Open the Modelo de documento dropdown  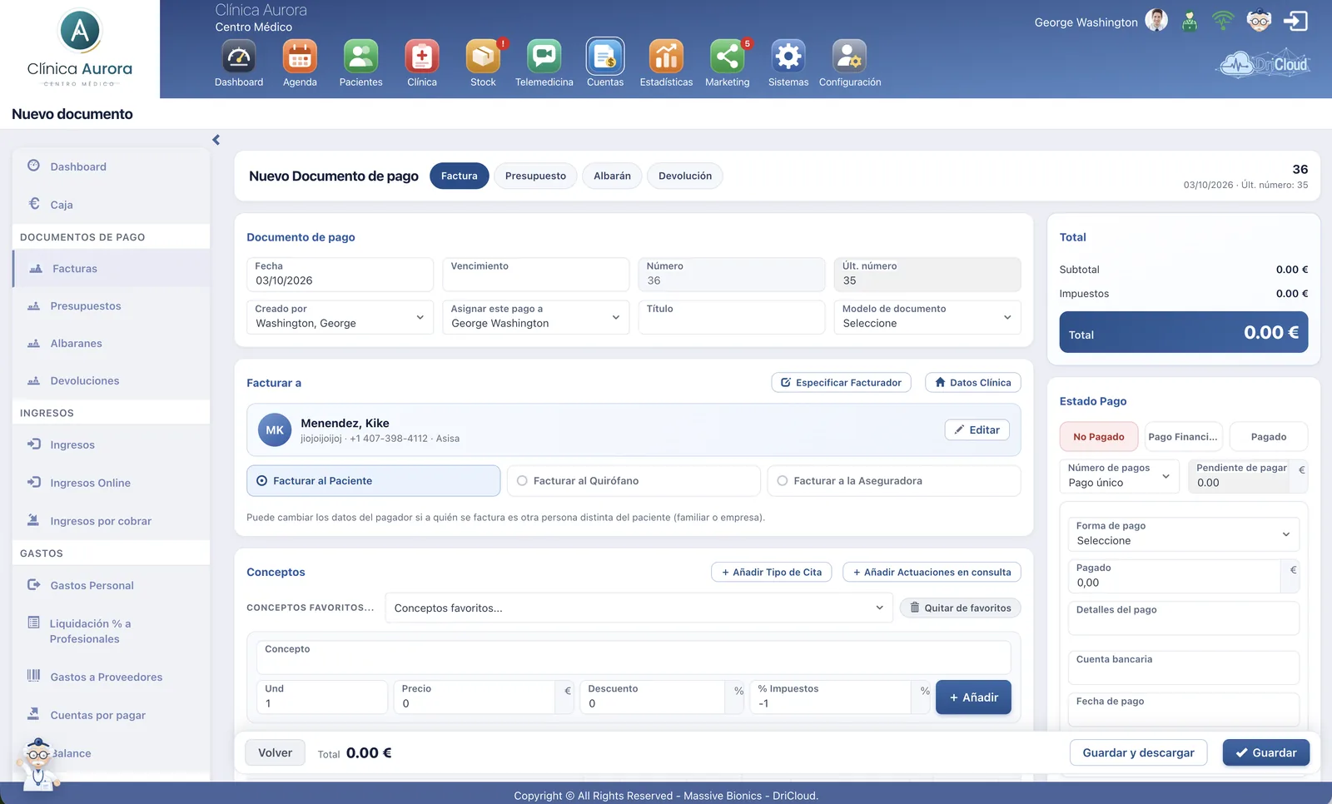tap(927, 317)
